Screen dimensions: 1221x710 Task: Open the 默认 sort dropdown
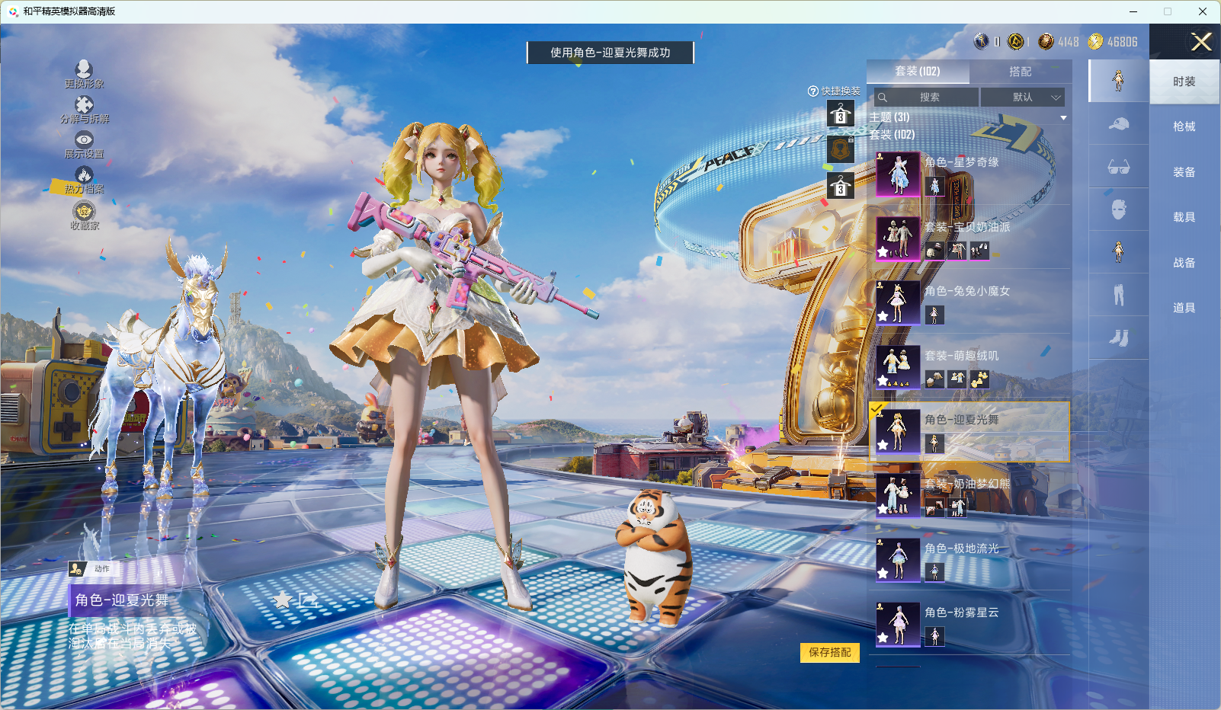(1022, 98)
